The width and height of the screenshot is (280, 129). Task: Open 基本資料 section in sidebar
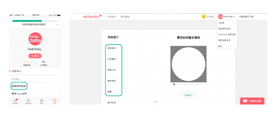click(112, 48)
